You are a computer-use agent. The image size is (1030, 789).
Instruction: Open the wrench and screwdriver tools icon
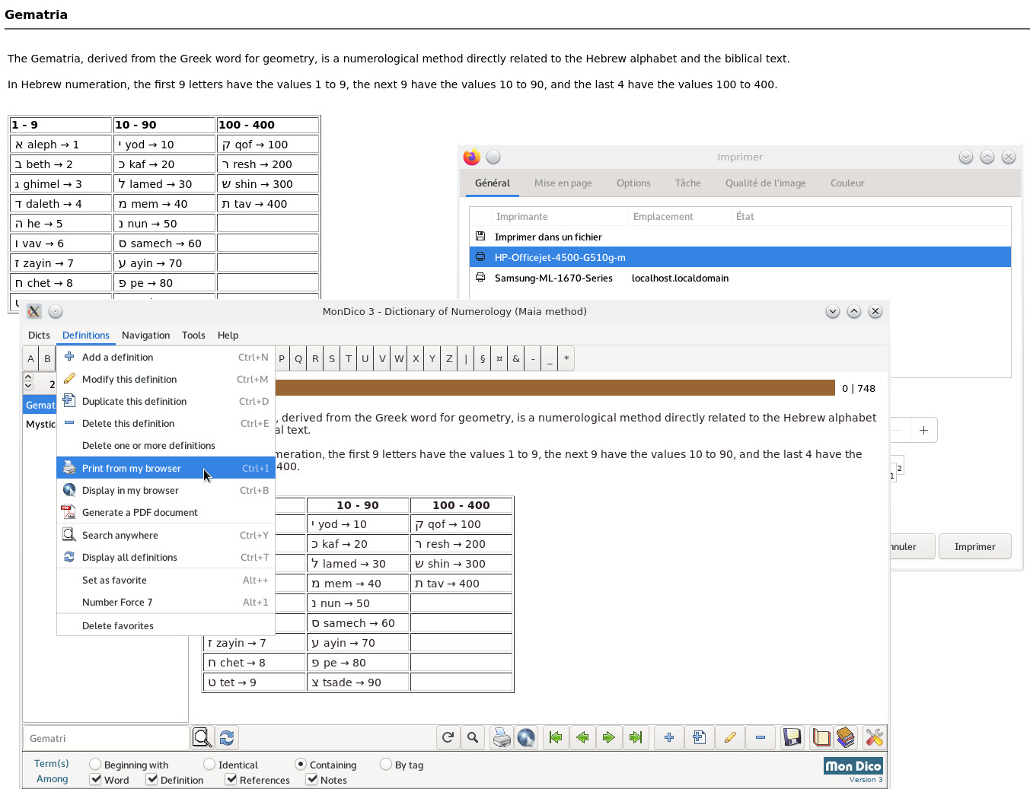coord(875,737)
